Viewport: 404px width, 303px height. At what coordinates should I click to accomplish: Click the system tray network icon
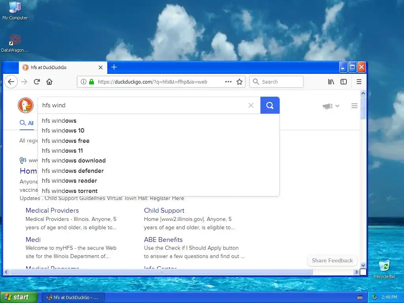tap(375, 297)
